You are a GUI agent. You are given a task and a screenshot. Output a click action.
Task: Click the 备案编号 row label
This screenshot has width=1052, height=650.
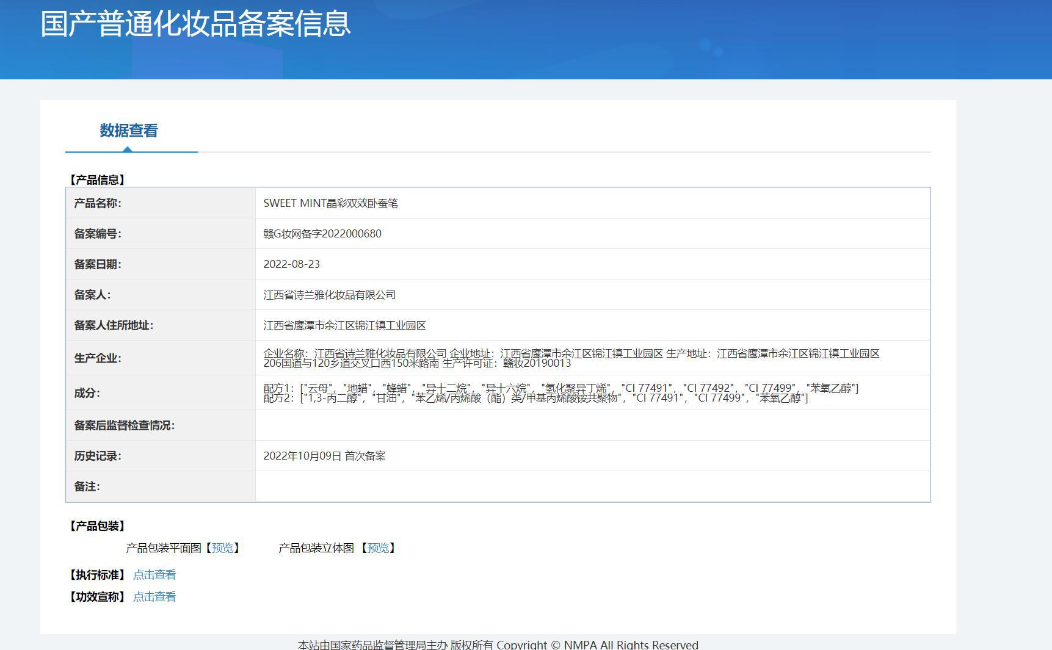[98, 234]
